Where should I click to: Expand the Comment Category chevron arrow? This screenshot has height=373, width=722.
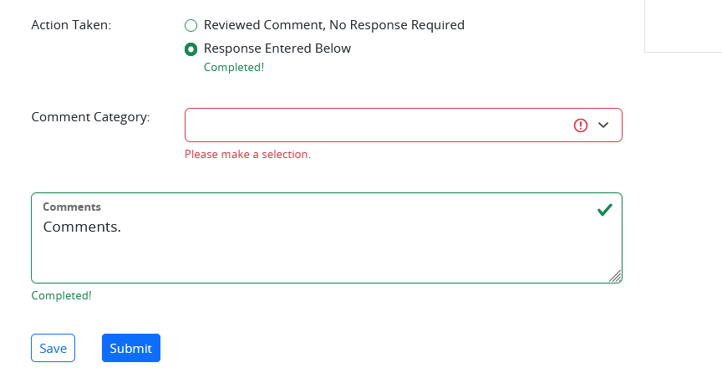point(603,125)
